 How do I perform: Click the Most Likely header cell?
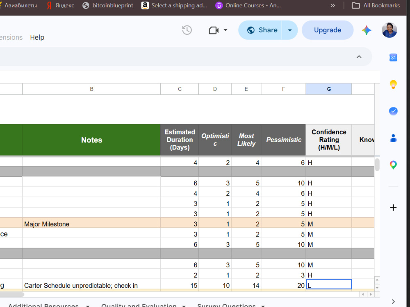coord(246,140)
